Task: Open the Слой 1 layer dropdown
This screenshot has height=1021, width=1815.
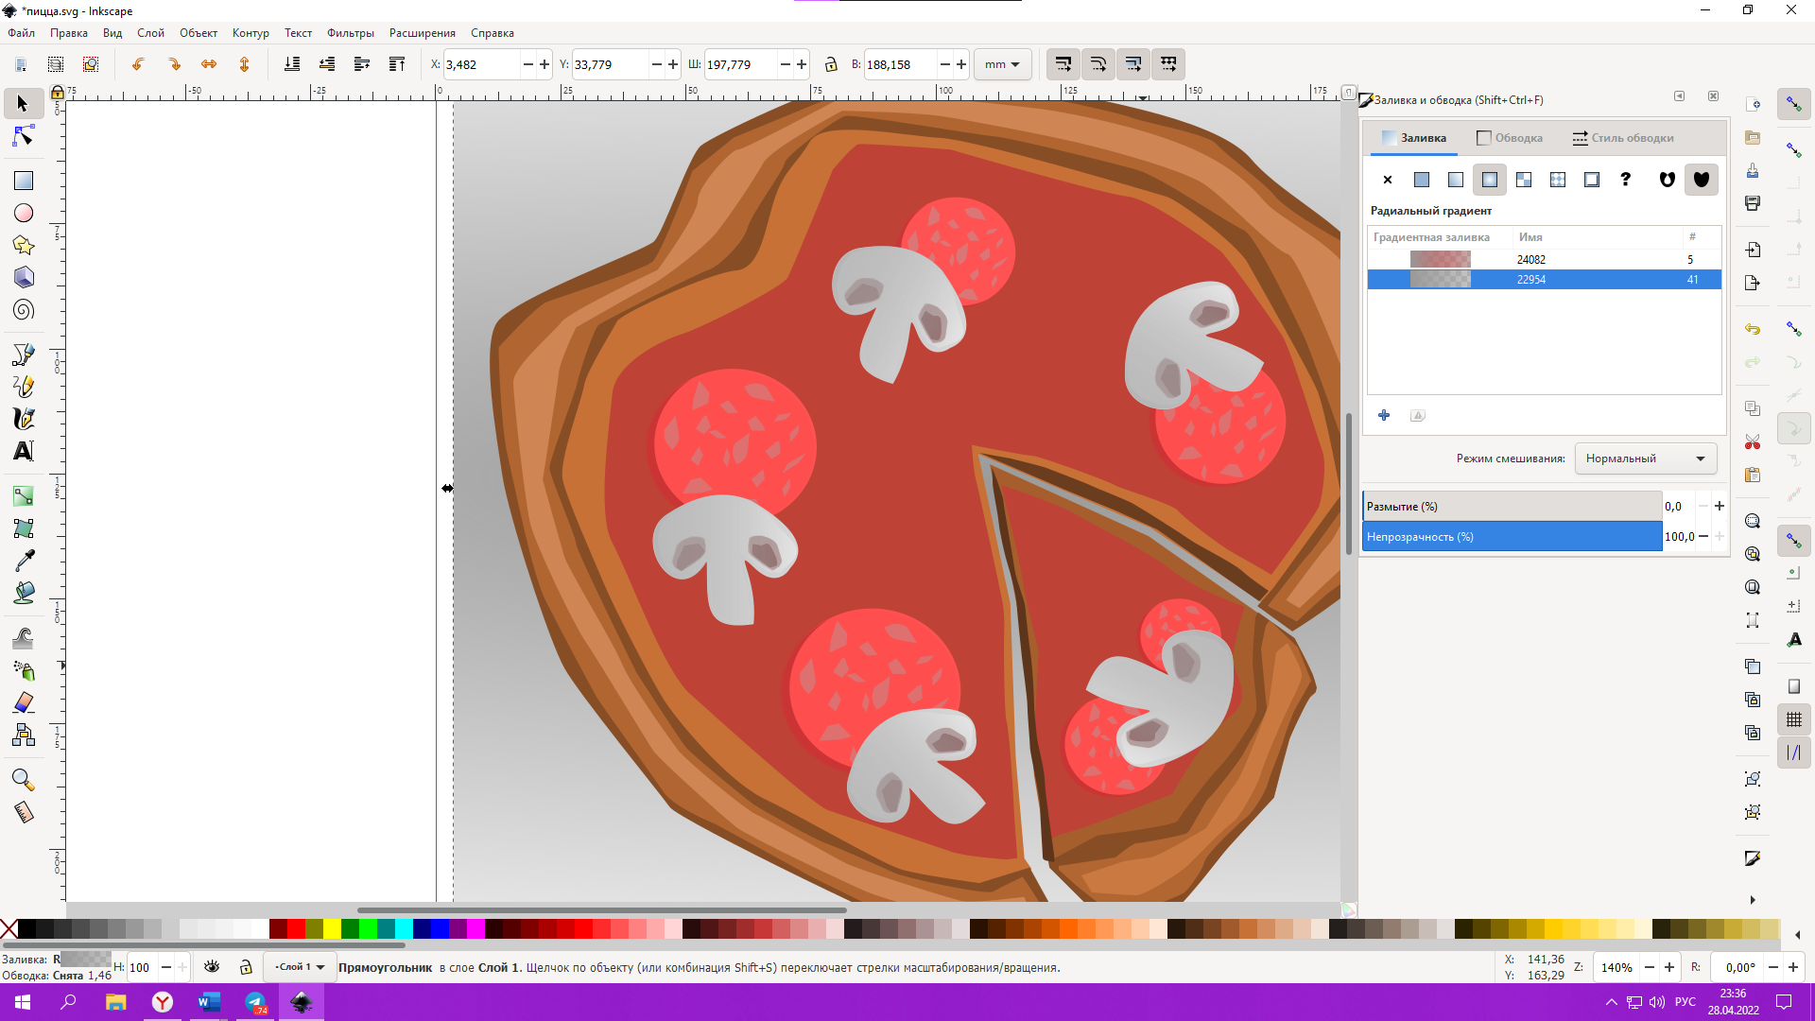Action: click(x=301, y=966)
